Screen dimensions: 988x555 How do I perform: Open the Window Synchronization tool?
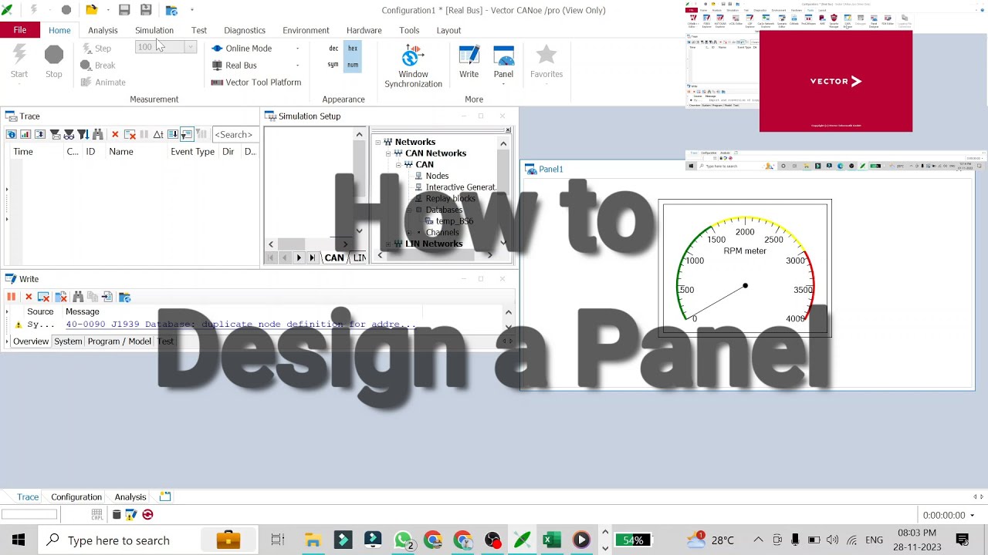pyautogui.click(x=413, y=66)
